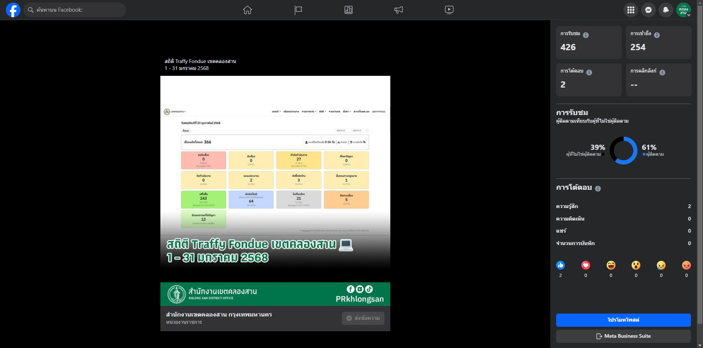Click the หน่วยงานราชการ category text

(184, 322)
